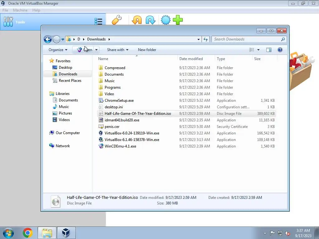Show the preview pane
Image resolution: width=319 pixels, height=239 pixels.
click(269, 50)
